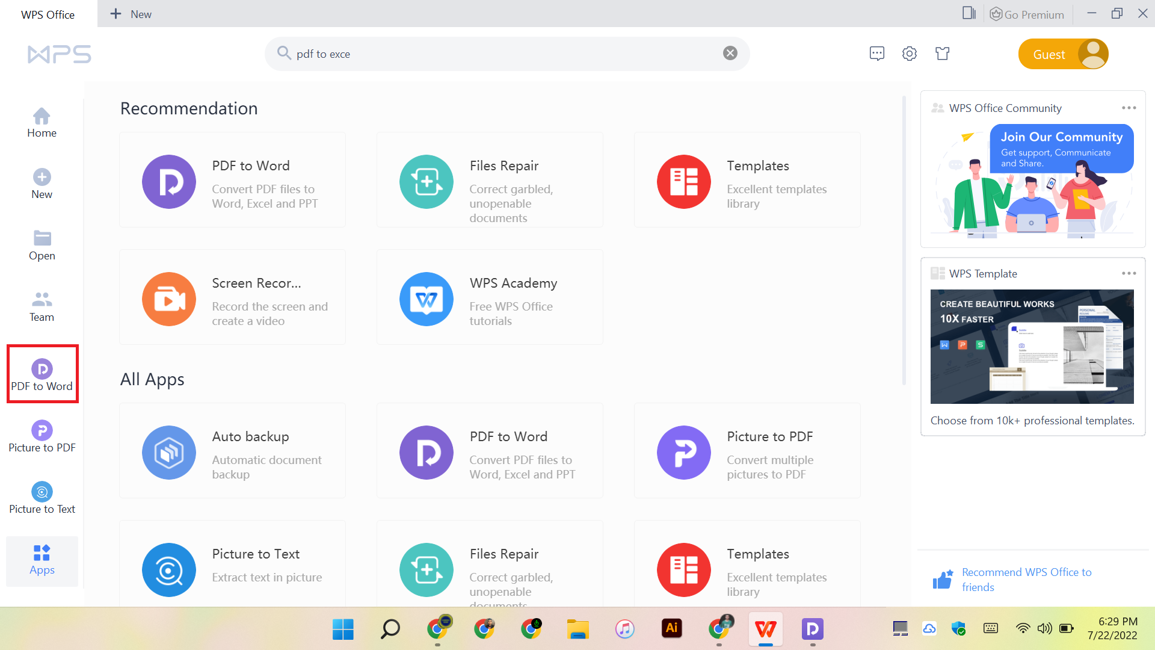Click the New tab button
Image resolution: width=1155 pixels, height=650 pixels.
point(131,14)
